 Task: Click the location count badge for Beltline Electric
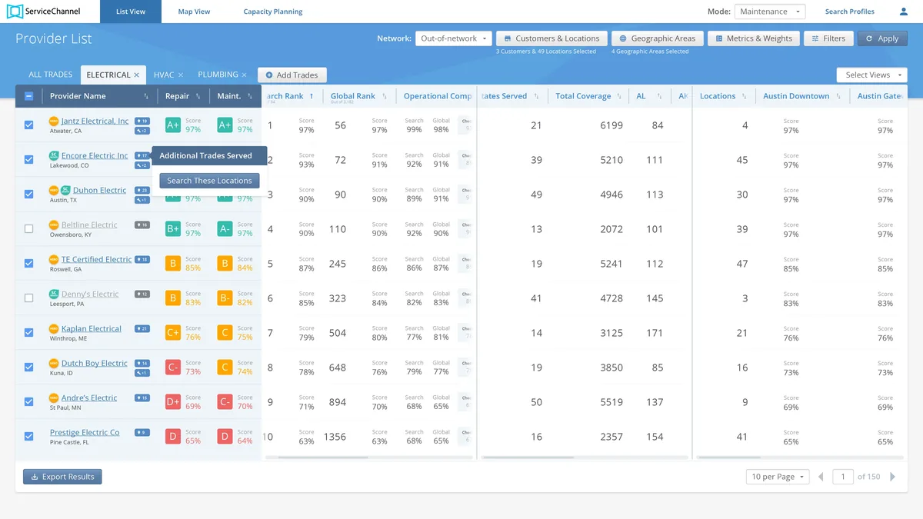tap(142, 225)
